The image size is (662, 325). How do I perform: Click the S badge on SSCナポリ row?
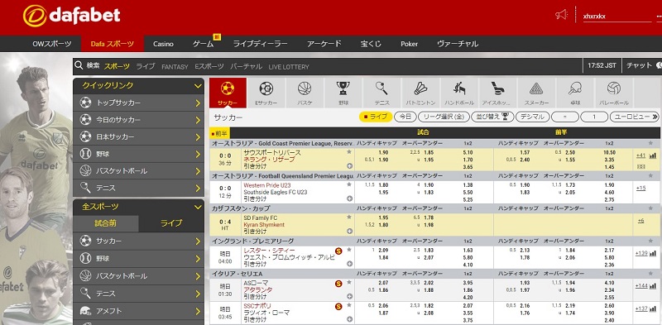click(338, 307)
